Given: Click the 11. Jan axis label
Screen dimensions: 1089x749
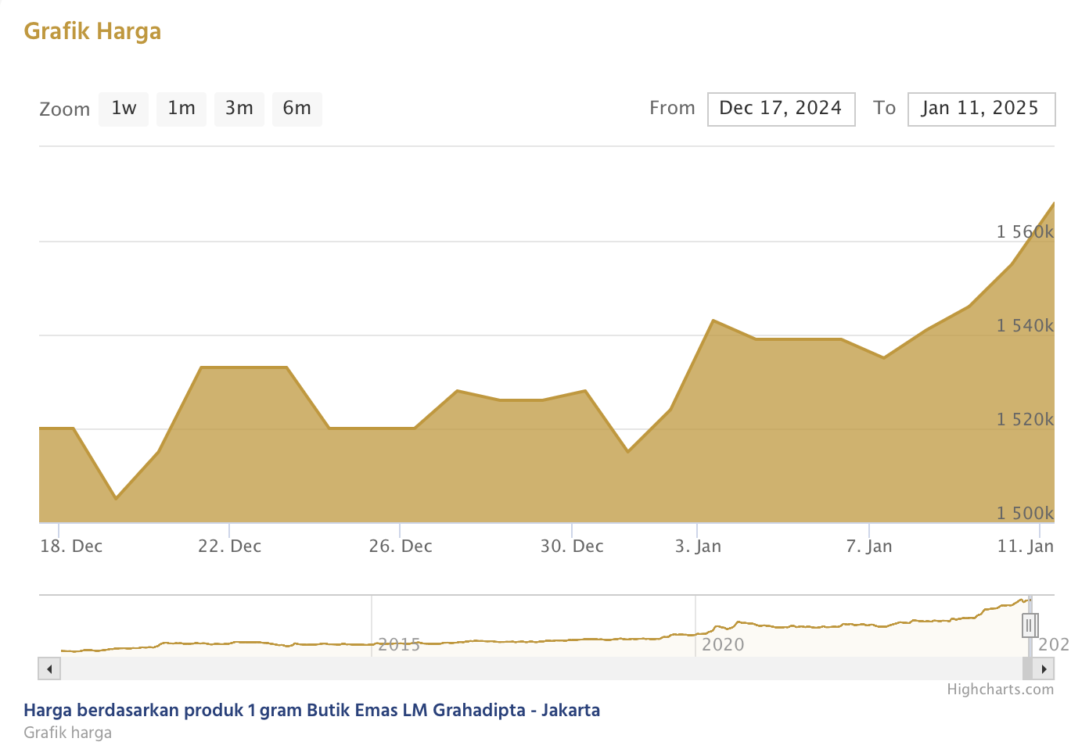Looking at the screenshot, I should 1026,546.
